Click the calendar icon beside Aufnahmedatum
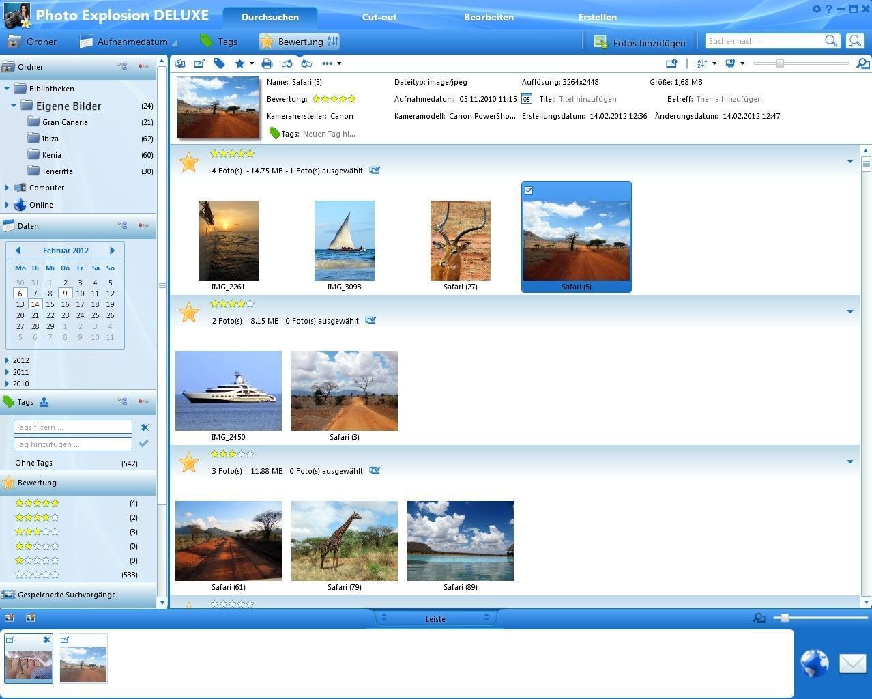Image resolution: width=872 pixels, height=699 pixels. tap(526, 99)
